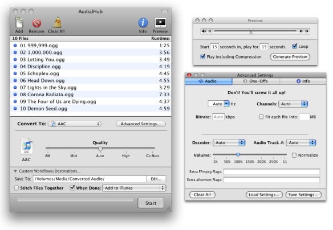Click the Bitrate kbps input field
This screenshot has height=230, width=333.
coord(218,117)
